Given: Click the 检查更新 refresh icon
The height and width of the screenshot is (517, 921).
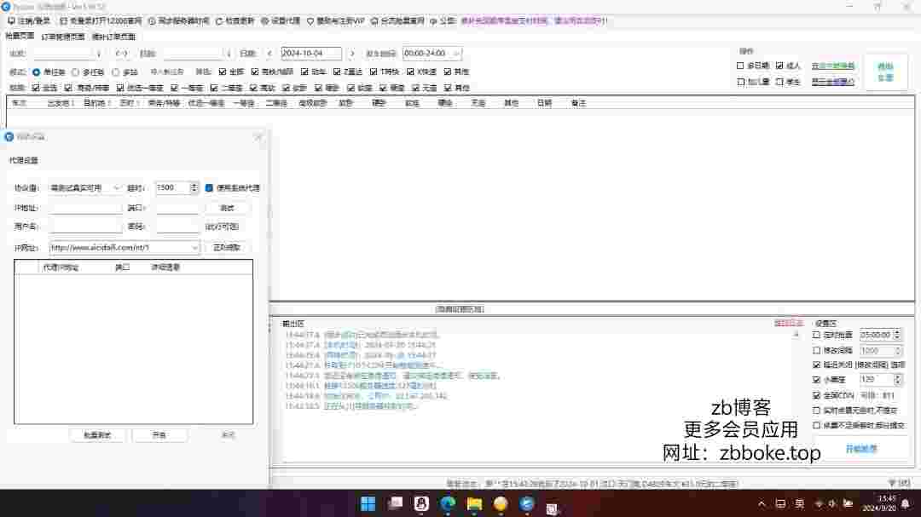Looking at the screenshot, I should pos(218,20).
